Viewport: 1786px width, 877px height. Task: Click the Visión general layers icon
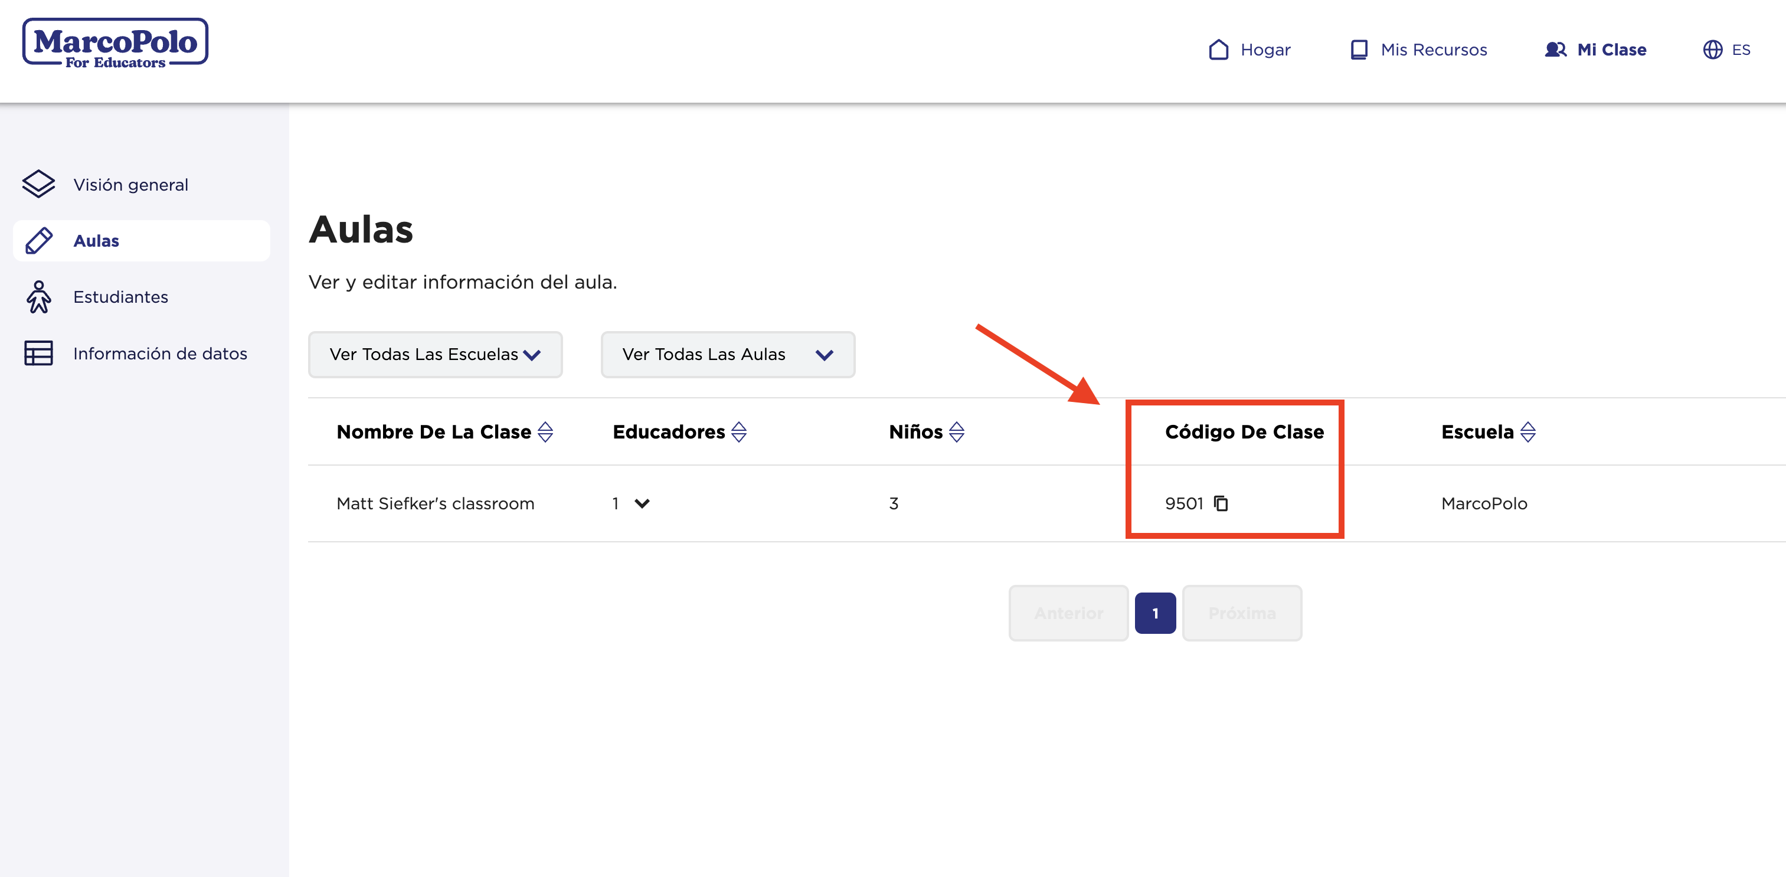38,184
